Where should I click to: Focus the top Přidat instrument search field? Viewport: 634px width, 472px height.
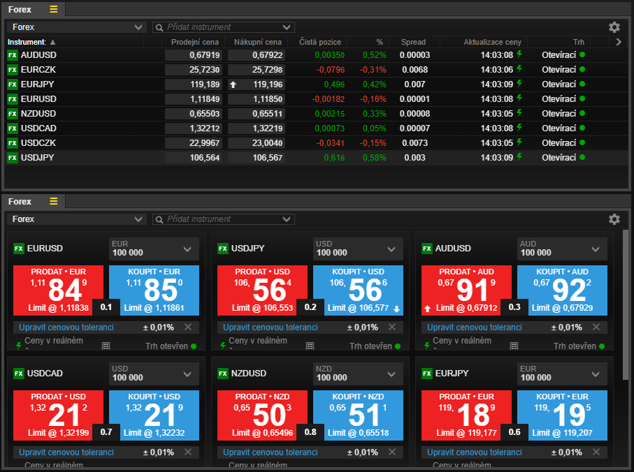[x=223, y=27]
